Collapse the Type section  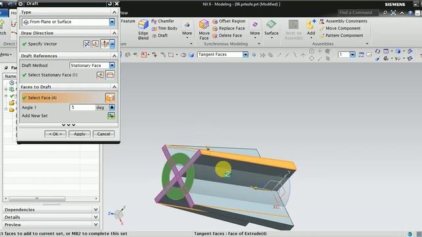click(x=114, y=12)
